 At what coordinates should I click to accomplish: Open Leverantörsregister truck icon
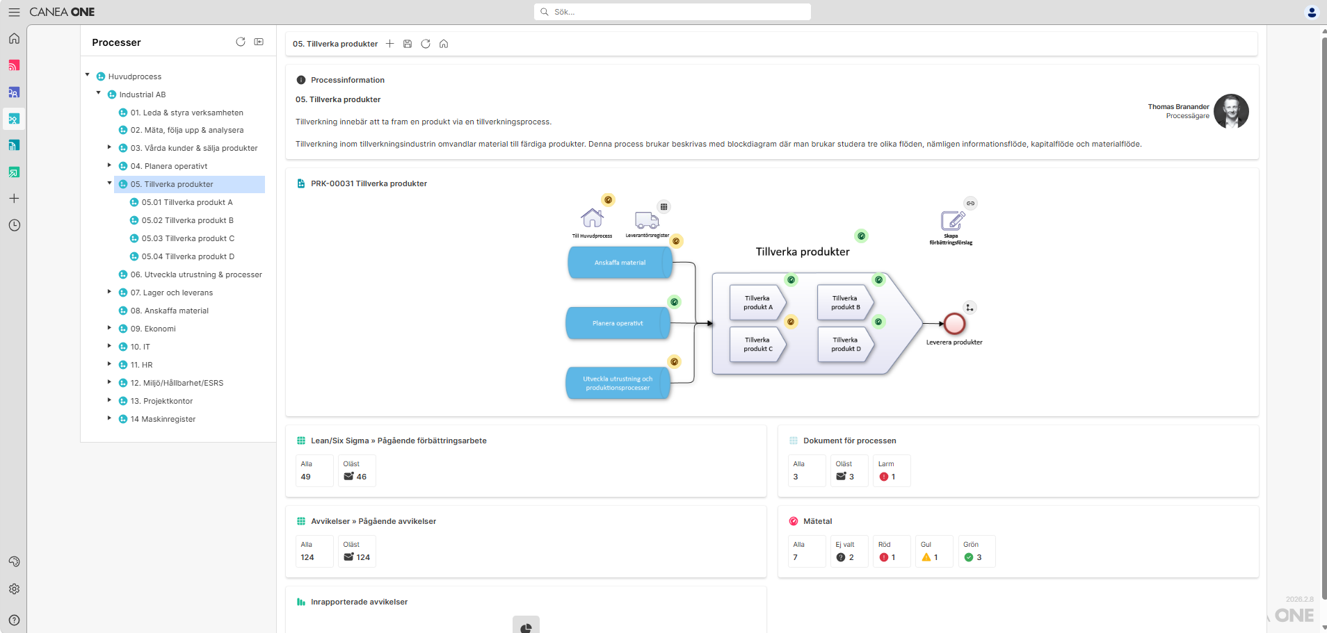pyautogui.click(x=647, y=220)
